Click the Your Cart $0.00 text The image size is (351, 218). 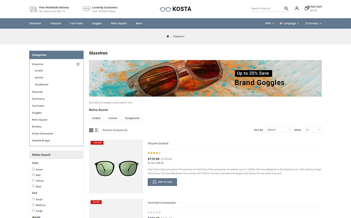point(316,8)
